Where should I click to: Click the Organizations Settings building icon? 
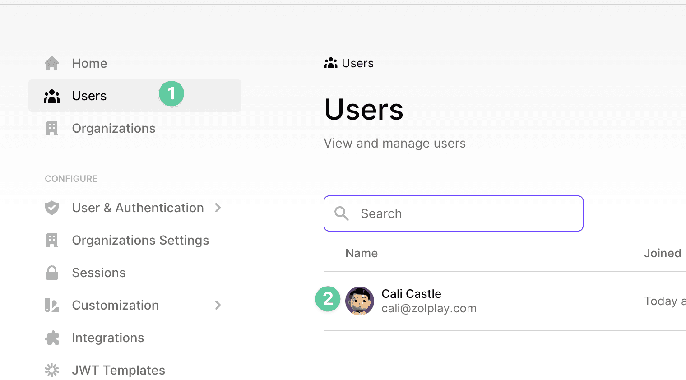click(x=52, y=241)
